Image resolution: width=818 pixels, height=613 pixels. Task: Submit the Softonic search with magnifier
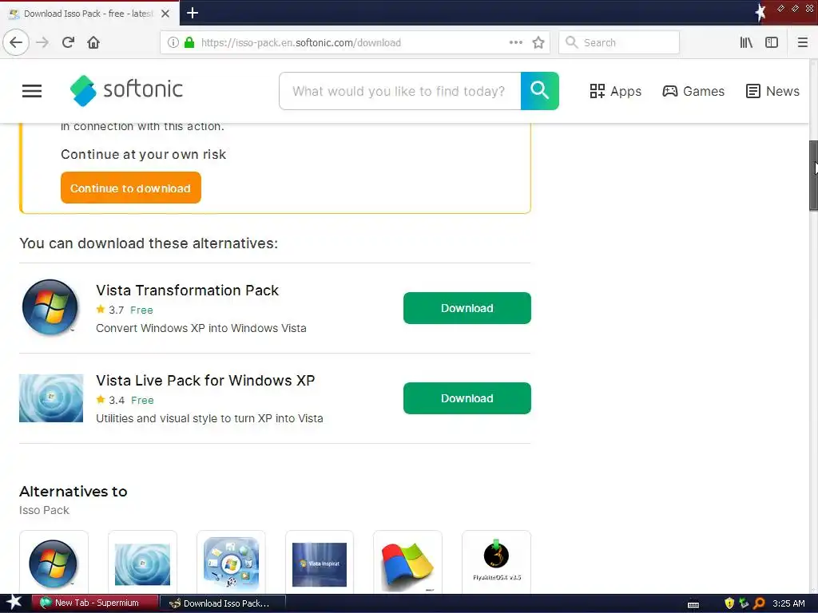coord(539,91)
